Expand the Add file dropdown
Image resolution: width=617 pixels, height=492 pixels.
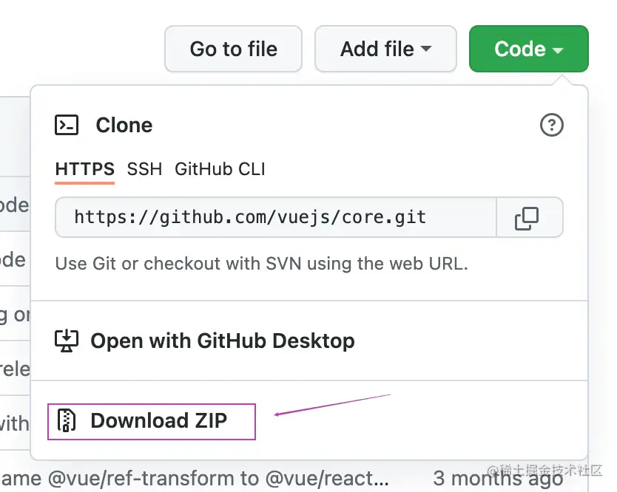tap(385, 49)
